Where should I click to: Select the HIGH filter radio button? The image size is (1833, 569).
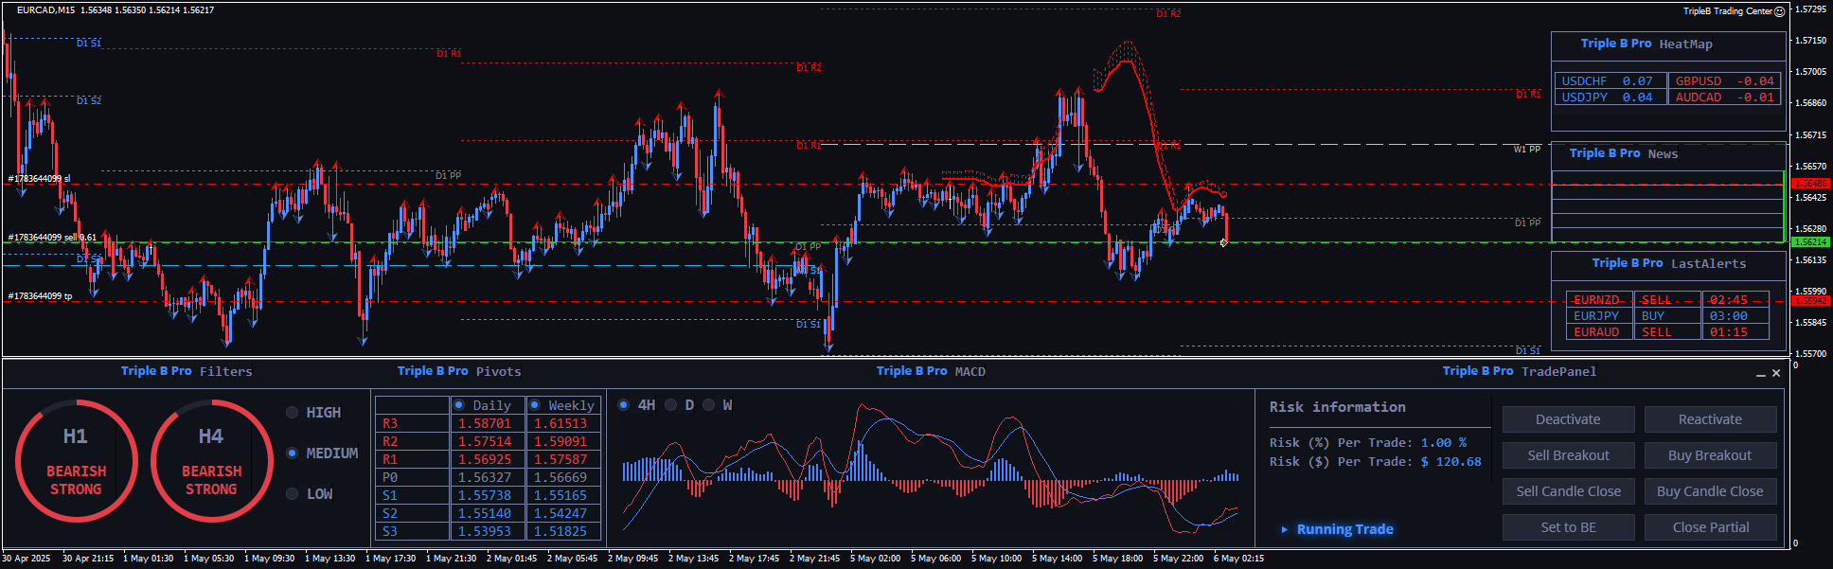click(293, 413)
